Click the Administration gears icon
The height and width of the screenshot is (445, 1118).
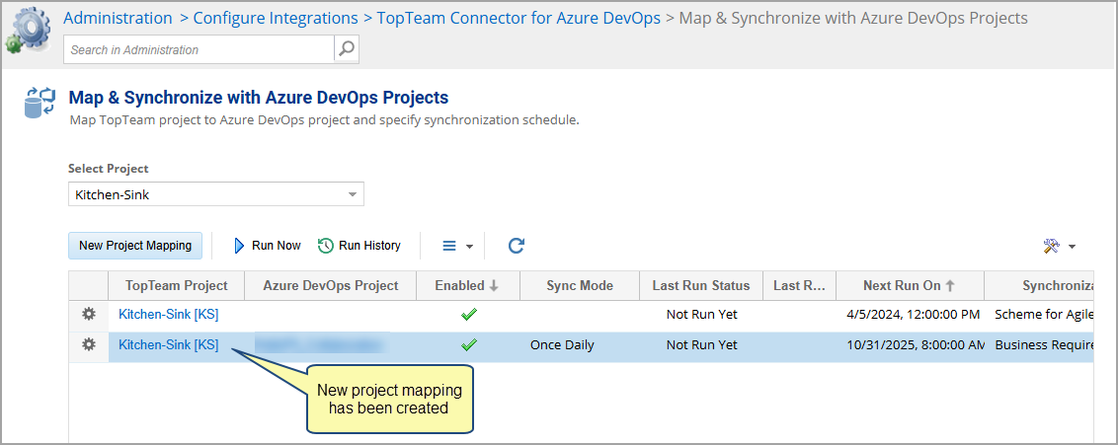pos(30,30)
